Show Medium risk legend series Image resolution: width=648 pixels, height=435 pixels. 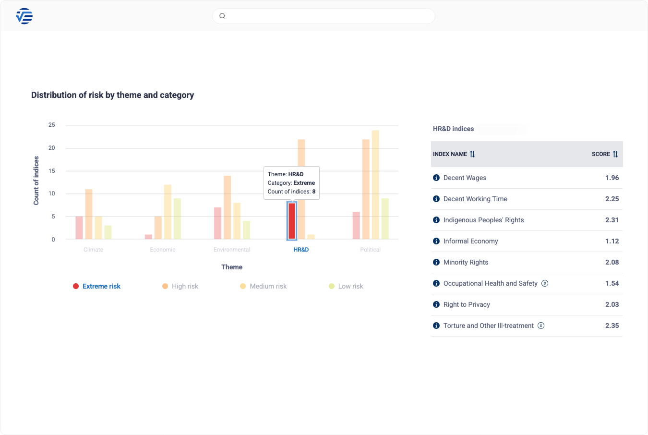263,286
